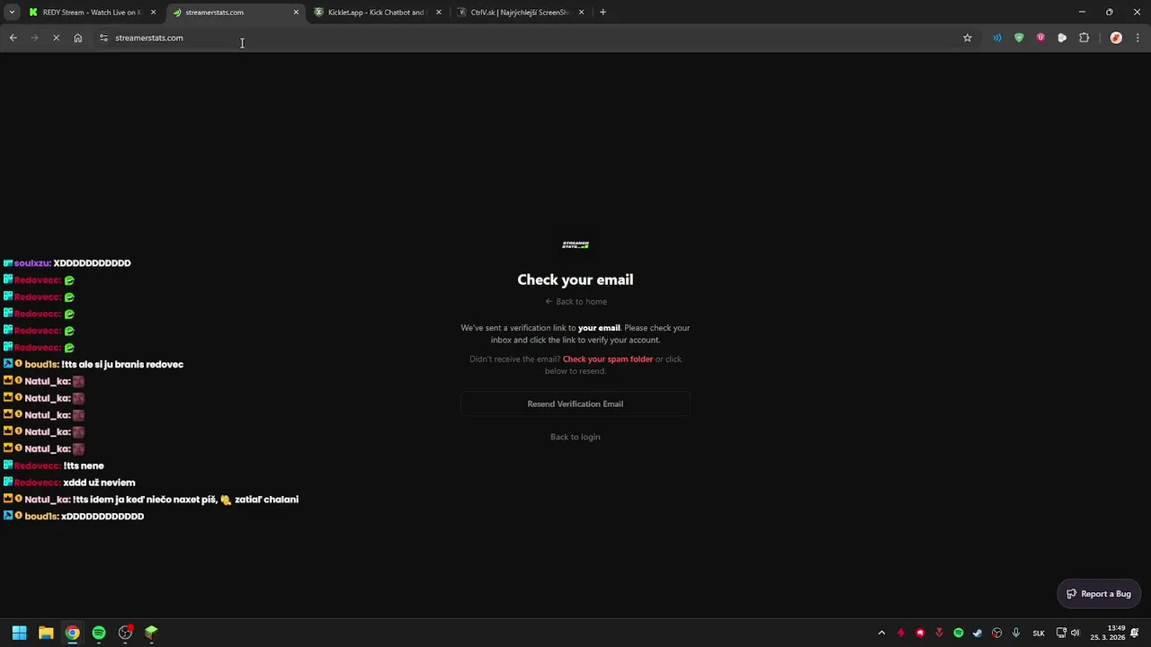Click the 'Check your email' heading
Image resolution: width=1151 pixels, height=647 pixels.
coord(575,279)
